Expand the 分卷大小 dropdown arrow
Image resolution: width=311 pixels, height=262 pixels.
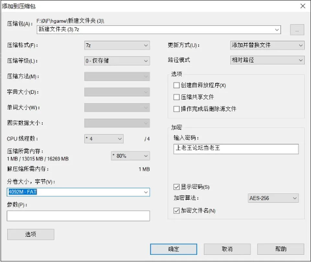click(146, 192)
